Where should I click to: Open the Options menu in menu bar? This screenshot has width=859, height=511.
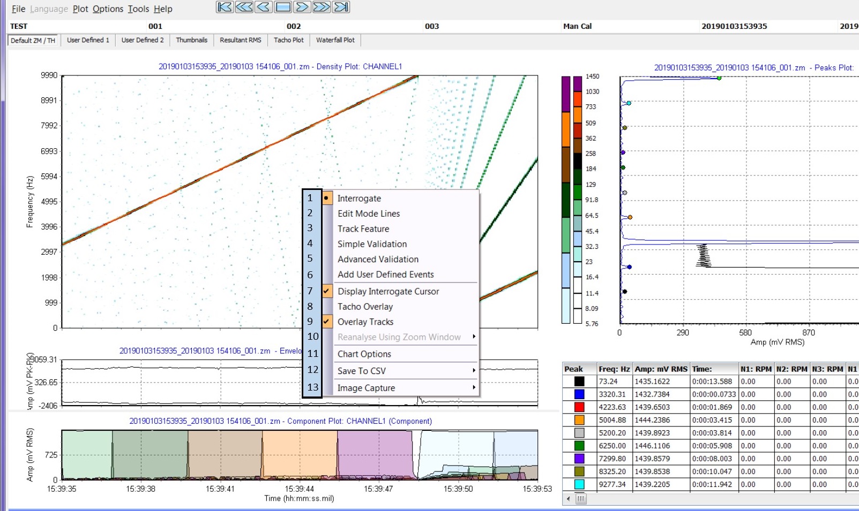pos(108,9)
